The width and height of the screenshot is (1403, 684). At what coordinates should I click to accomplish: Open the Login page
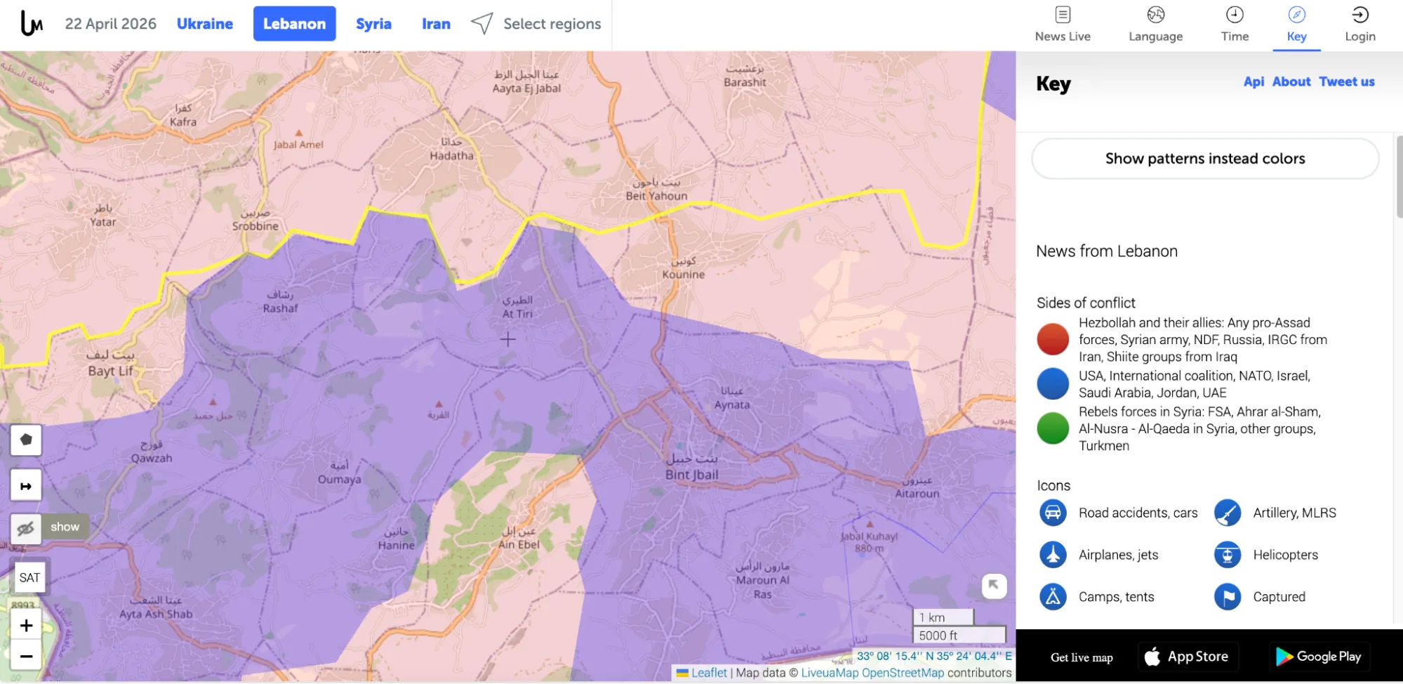click(x=1359, y=25)
